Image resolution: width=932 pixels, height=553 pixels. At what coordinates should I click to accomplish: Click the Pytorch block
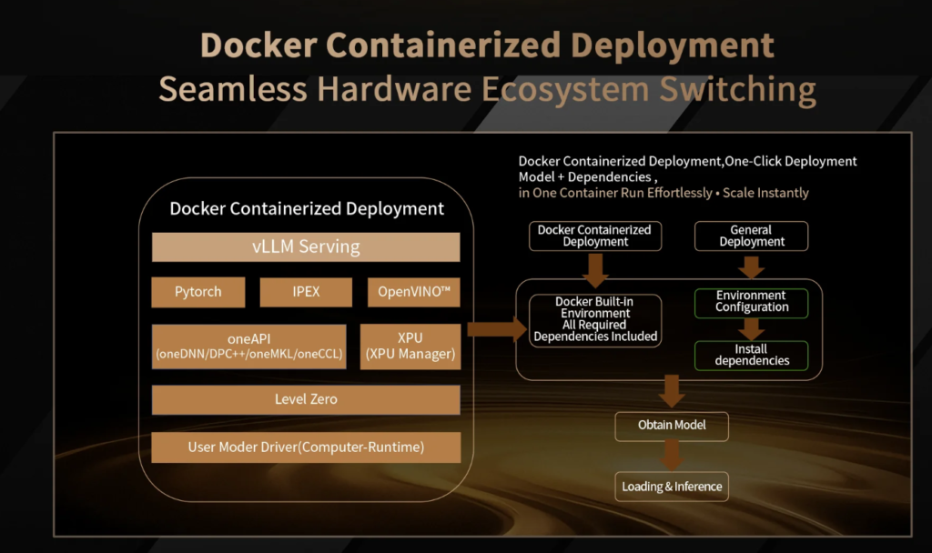pos(198,292)
